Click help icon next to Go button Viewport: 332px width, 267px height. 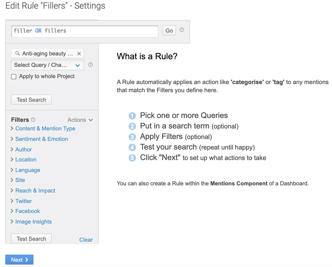click(182, 30)
